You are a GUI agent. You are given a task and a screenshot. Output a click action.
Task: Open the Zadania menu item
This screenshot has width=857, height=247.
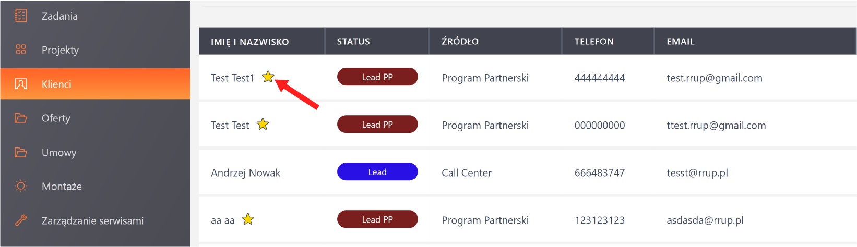(59, 16)
